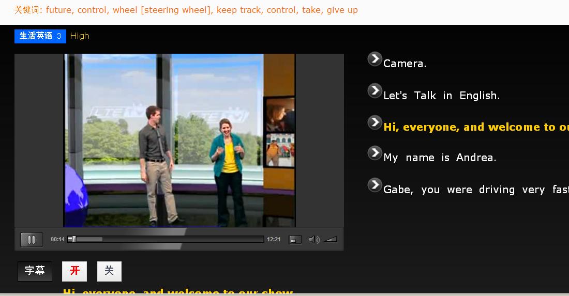
Task: Play arrow icon beside 'Camera.' line
Action: coord(375,59)
